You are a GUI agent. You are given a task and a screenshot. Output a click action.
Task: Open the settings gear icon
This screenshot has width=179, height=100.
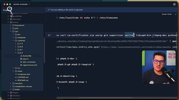pos(174,4)
